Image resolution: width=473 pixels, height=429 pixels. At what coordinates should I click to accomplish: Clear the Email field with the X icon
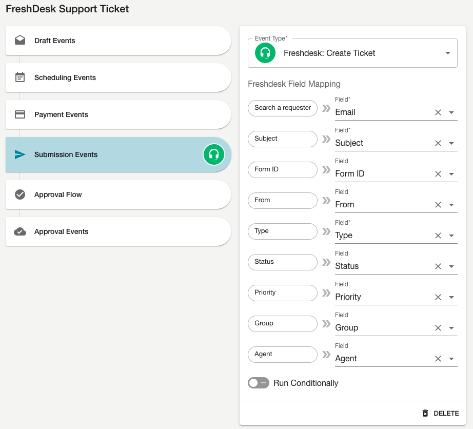(438, 112)
